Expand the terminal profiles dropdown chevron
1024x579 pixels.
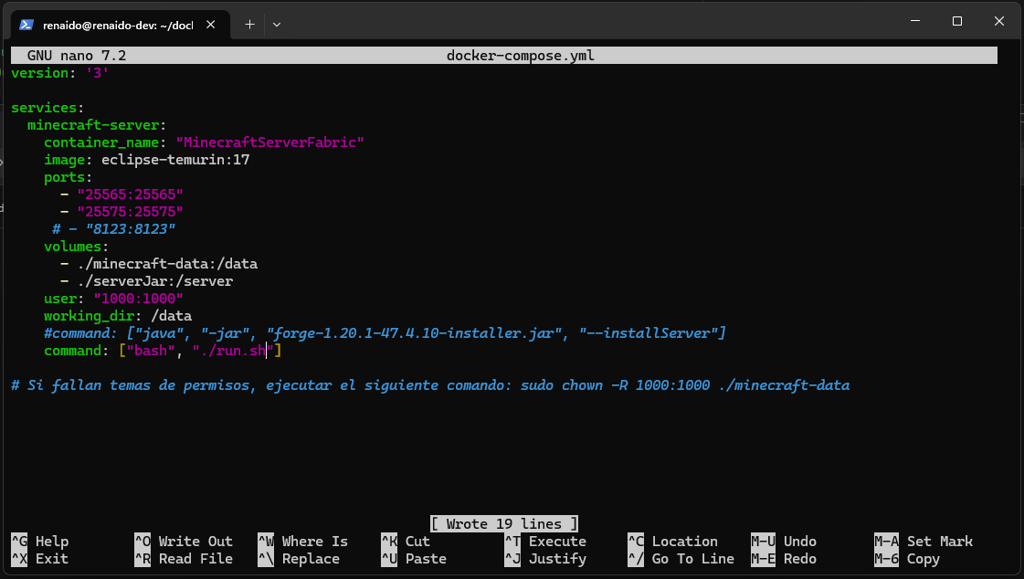[x=277, y=24]
